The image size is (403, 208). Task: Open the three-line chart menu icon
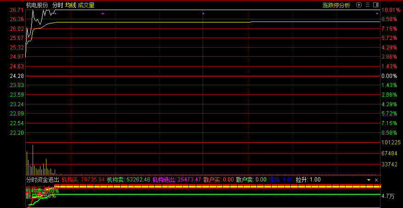[x=367, y=5]
